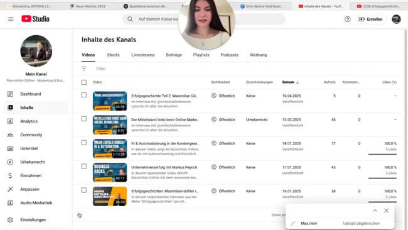The height and width of the screenshot is (230, 408).
Task: Click the Inhalte sidebar icon
Action: (10, 107)
